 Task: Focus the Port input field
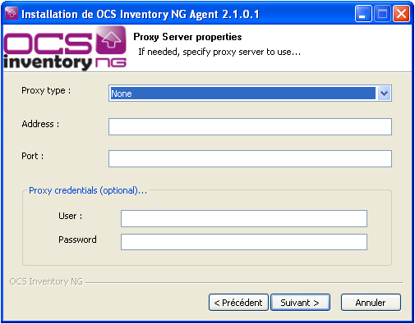click(x=250, y=158)
